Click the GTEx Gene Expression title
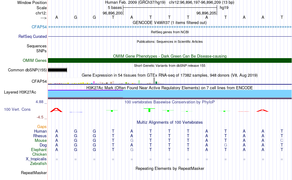 (x=170, y=75)
